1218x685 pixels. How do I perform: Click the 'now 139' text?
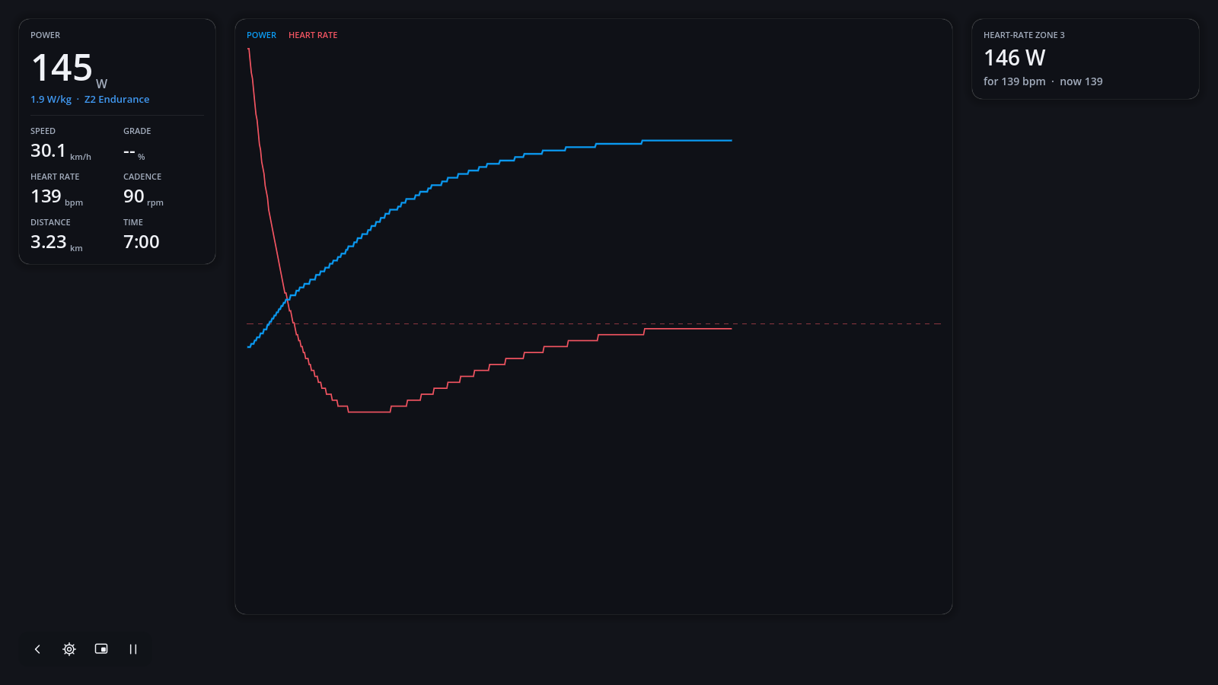[x=1081, y=81]
